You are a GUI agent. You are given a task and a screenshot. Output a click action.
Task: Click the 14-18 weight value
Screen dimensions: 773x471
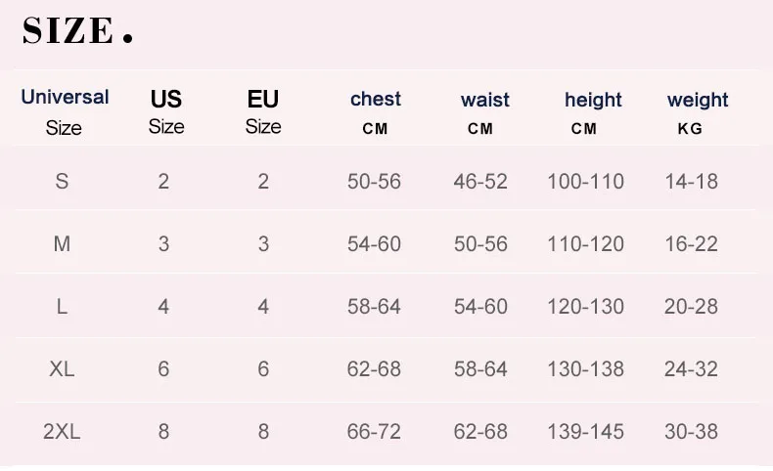[x=691, y=181]
